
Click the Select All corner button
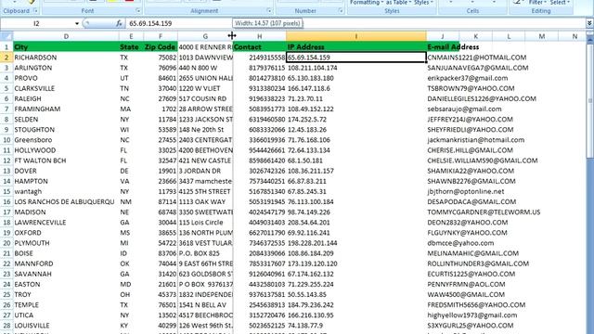point(6,36)
